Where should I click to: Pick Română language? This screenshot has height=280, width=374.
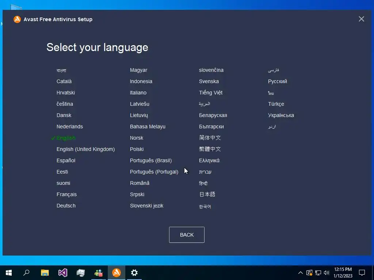coord(140,183)
